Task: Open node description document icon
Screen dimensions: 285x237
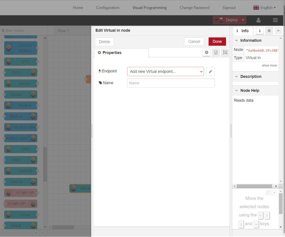Action: click(216, 53)
